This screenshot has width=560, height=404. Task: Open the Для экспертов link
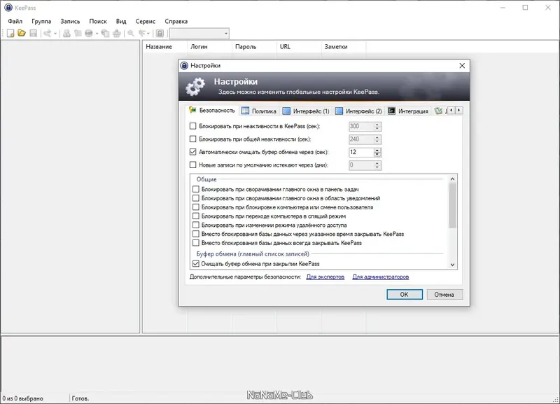coord(325,277)
